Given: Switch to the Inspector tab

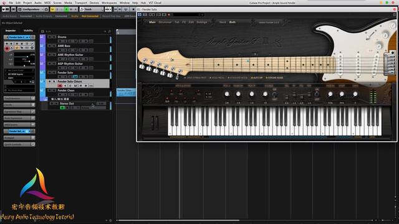Looking at the screenshot, I should [11, 30].
